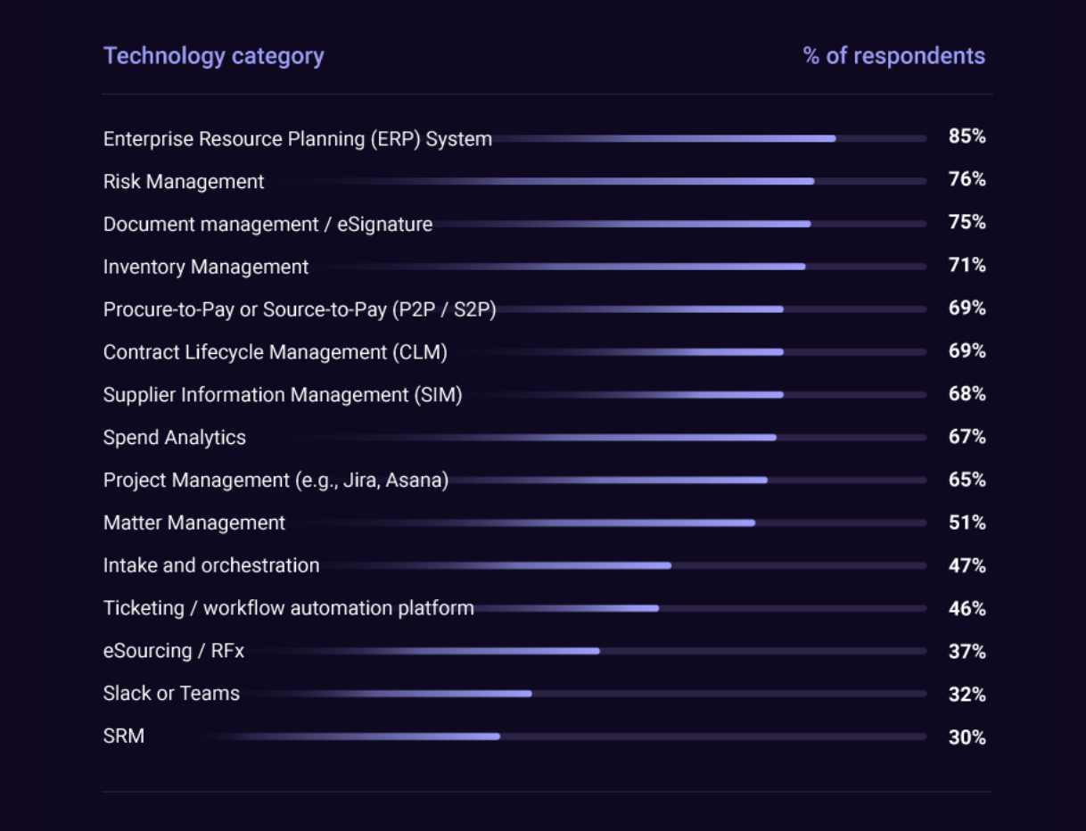
Task: Click the 85% value for ERP System
Action: [967, 136]
